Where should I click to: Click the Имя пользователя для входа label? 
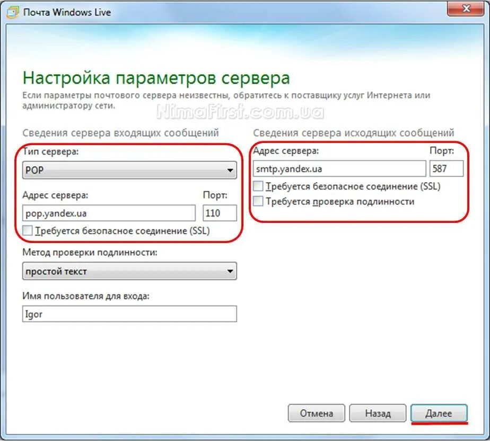(86, 296)
